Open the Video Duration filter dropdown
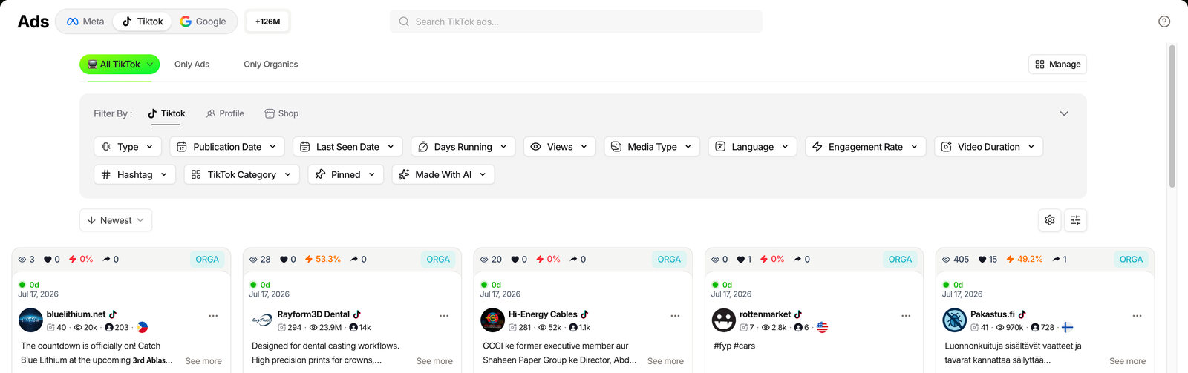 click(988, 147)
